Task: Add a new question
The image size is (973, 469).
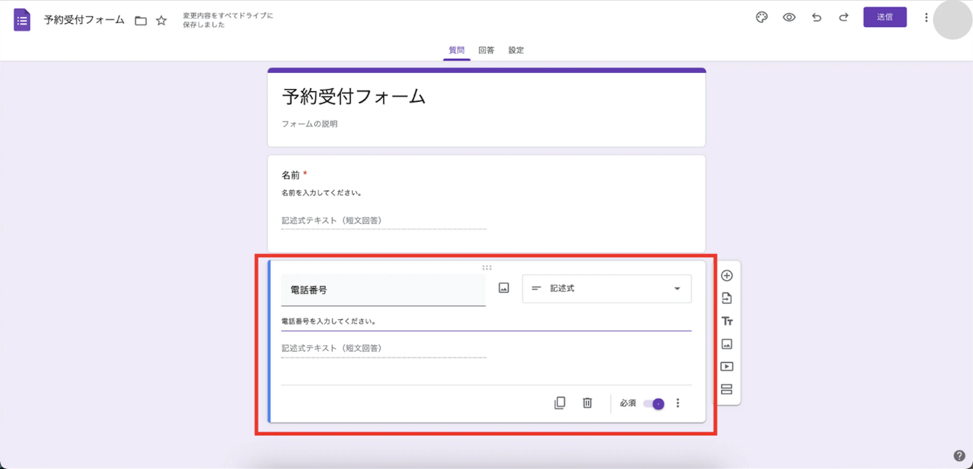Action: click(727, 276)
